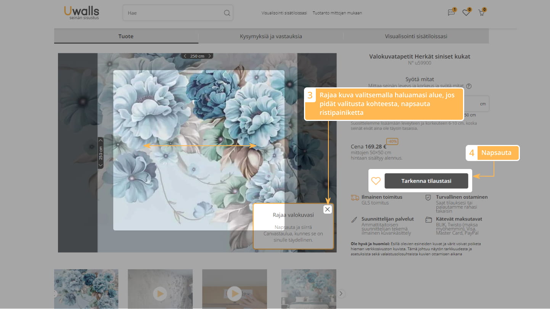550x309 pixels.
Task: Click the search magnifier icon
Action: click(227, 13)
